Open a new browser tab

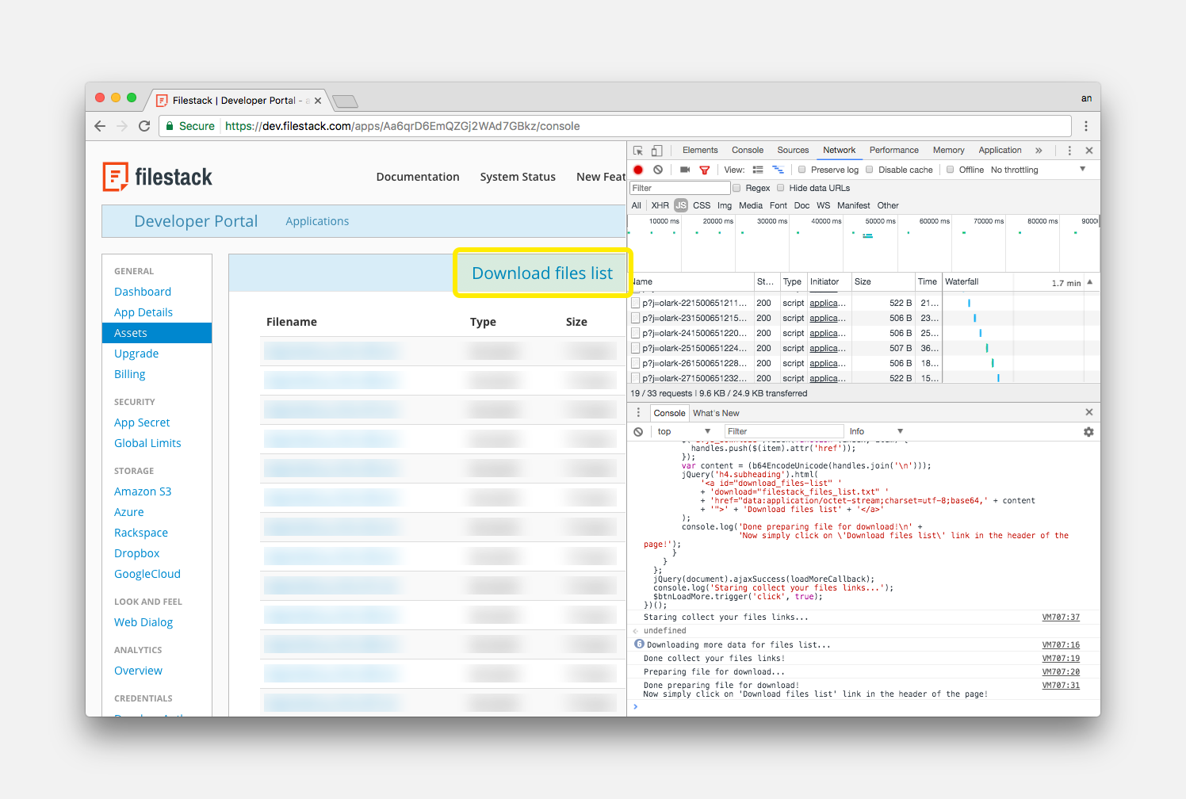click(x=345, y=101)
